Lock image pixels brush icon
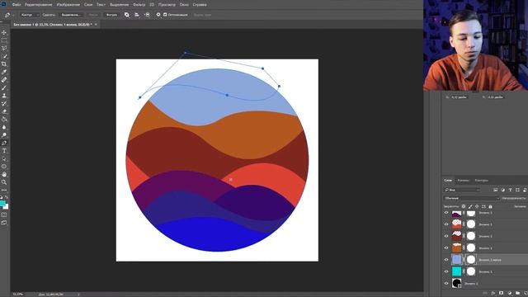The height and width of the screenshot is (297, 528). point(470,206)
